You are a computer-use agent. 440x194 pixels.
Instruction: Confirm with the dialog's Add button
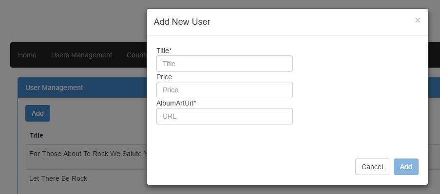pos(406,167)
